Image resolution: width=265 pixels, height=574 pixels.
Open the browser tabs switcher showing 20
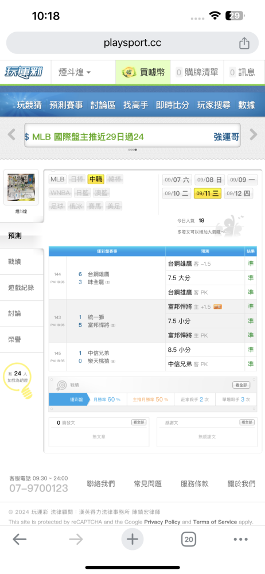click(x=189, y=539)
